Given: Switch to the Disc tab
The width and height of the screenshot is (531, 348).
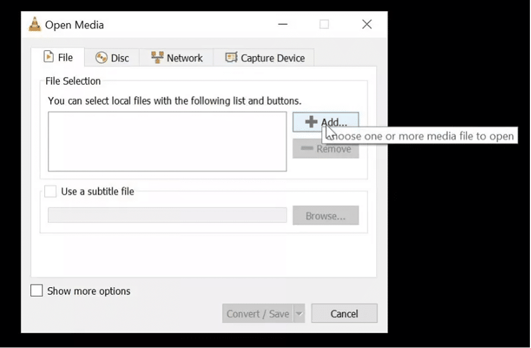Looking at the screenshot, I should 113,57.
